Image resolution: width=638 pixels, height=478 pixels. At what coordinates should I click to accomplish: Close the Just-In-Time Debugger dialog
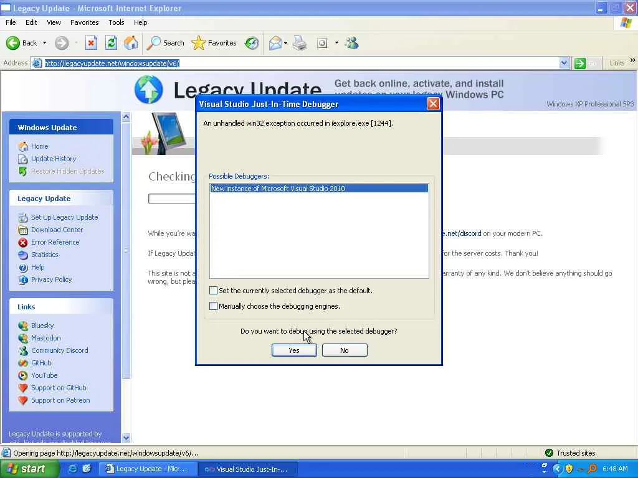[x=433, y=104]
